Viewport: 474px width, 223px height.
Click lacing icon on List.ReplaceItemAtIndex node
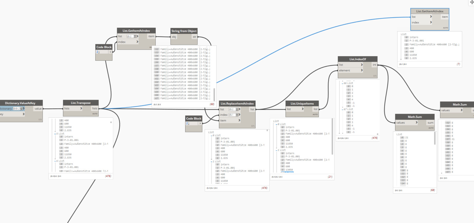click(253, 126)
